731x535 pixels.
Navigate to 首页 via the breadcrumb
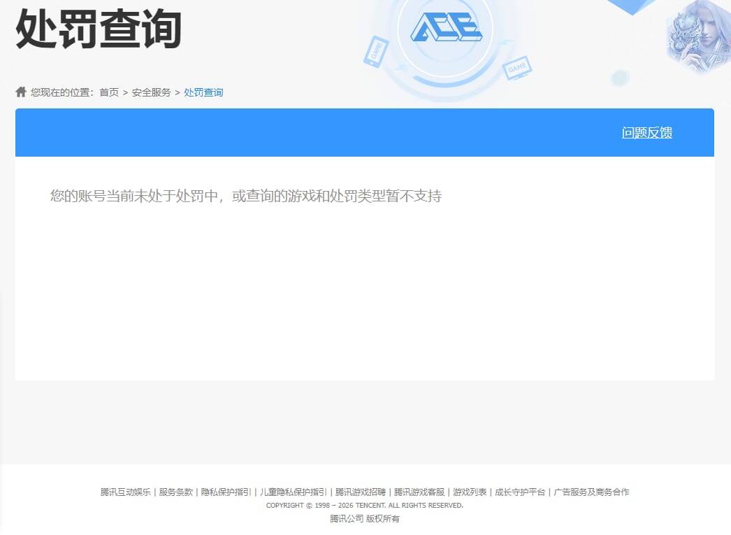tap(108, 92)
